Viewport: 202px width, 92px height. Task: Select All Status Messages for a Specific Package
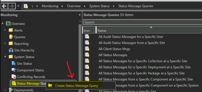141,73
